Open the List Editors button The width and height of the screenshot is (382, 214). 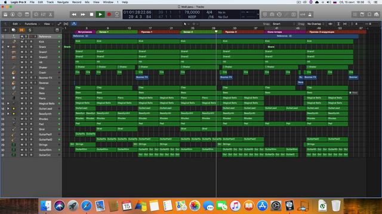click(x=355, y=14)
